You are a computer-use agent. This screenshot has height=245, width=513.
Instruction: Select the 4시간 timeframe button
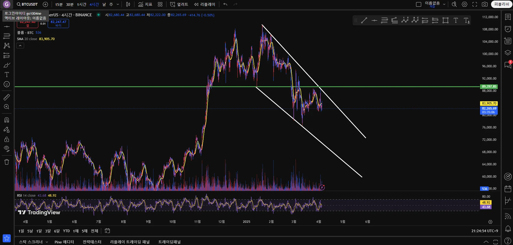(x=94, y=4)
